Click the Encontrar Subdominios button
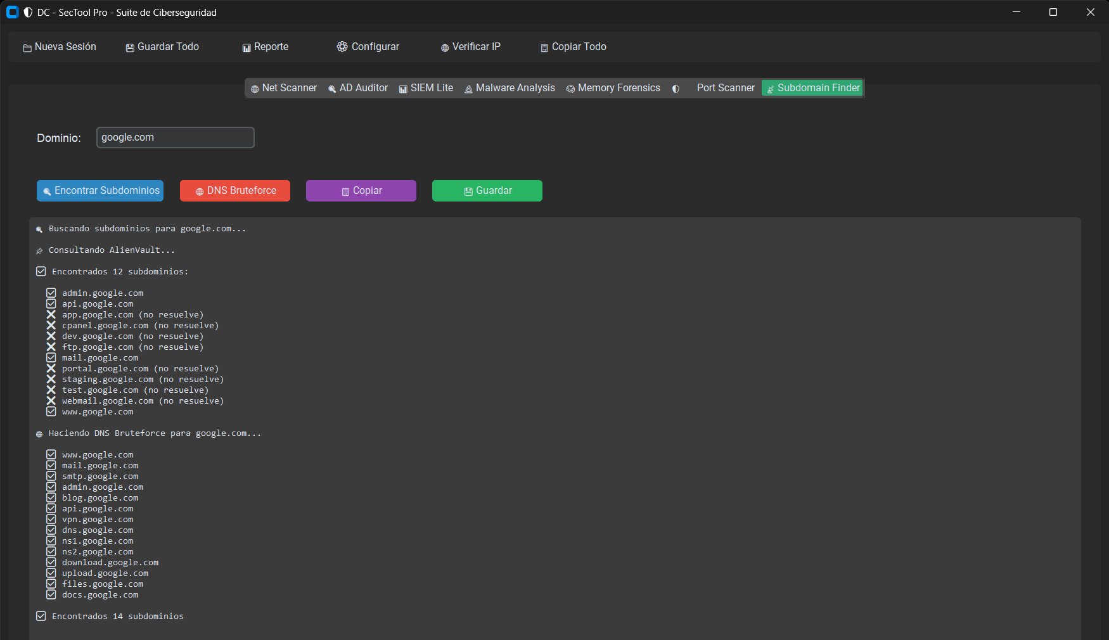 click(100, 191)
